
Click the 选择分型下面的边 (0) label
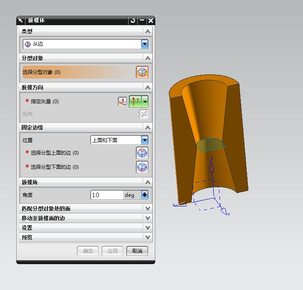tap(55, 167)
